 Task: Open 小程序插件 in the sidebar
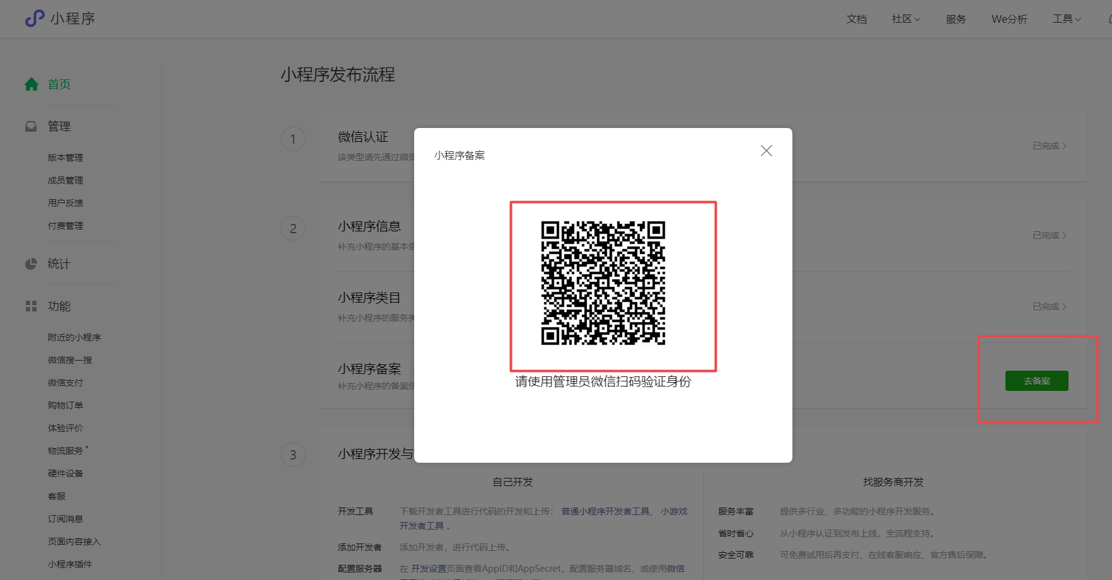click(x=70, y=564)
